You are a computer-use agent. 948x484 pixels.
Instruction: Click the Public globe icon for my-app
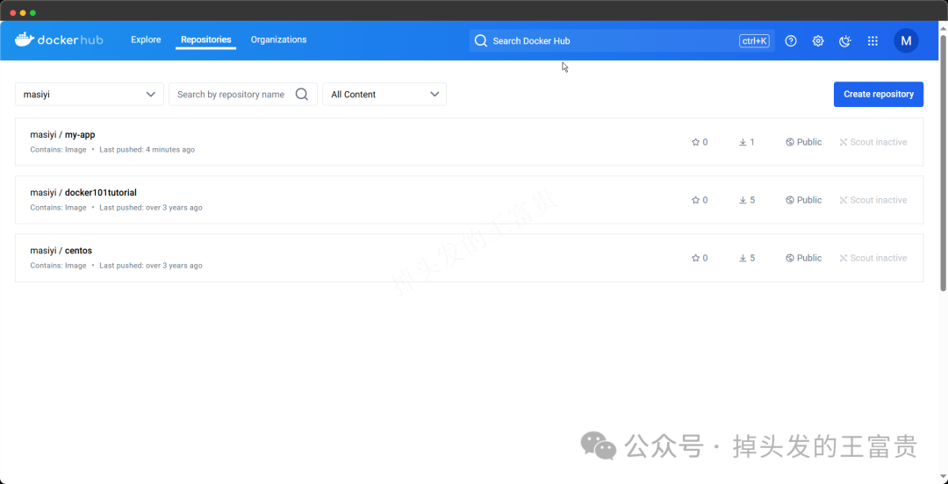click(x=790, y=143)
